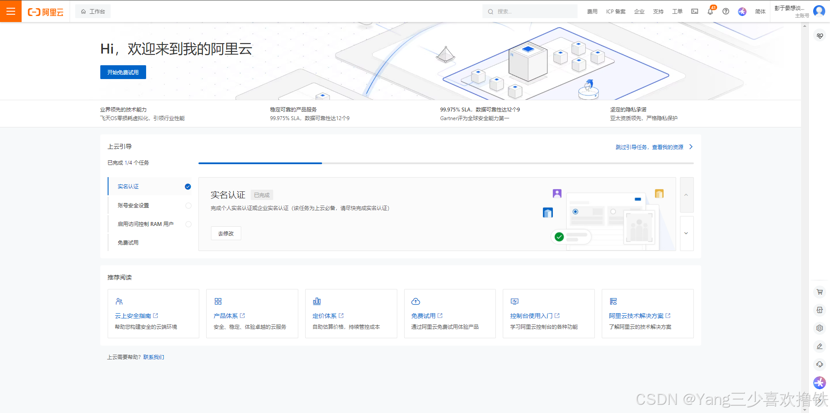Open the settings gear in right sidebar
This screenshot has height=413, width=830.
tap(820, 328)
